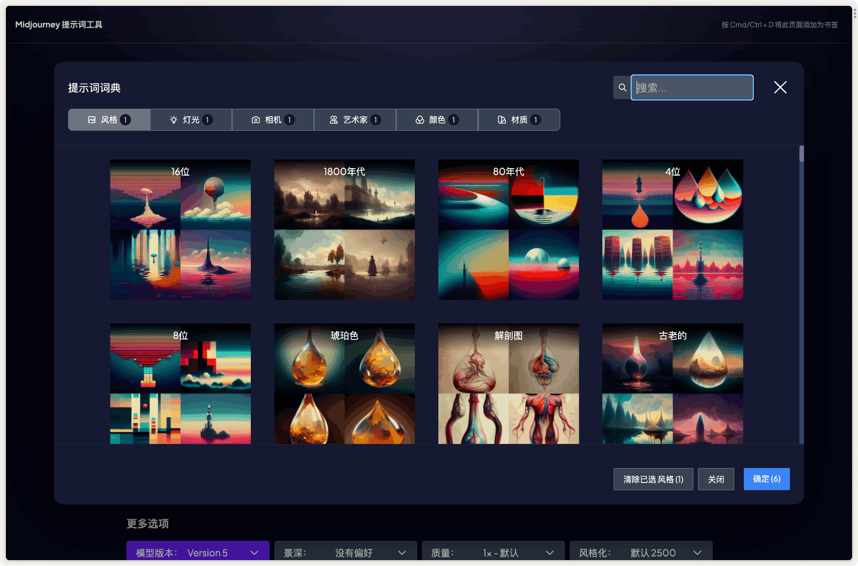Screen dimensions: 858x566
Task: Toggle the 1800年代 style selection
Action: 344,230
